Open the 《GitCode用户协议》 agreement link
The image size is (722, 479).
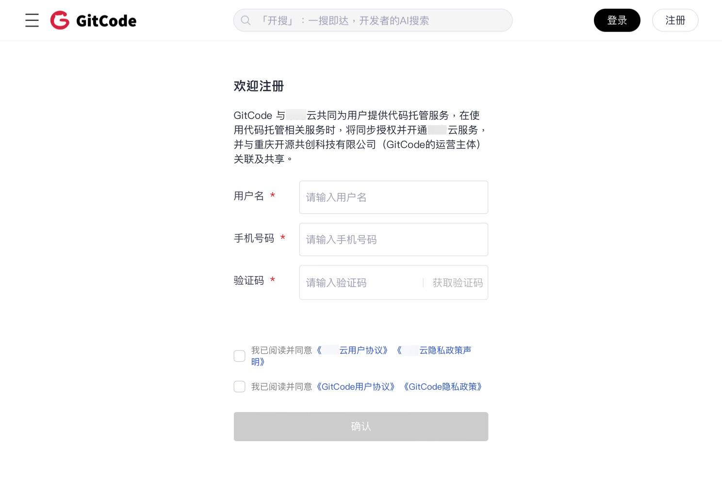(x=356, y=387)
